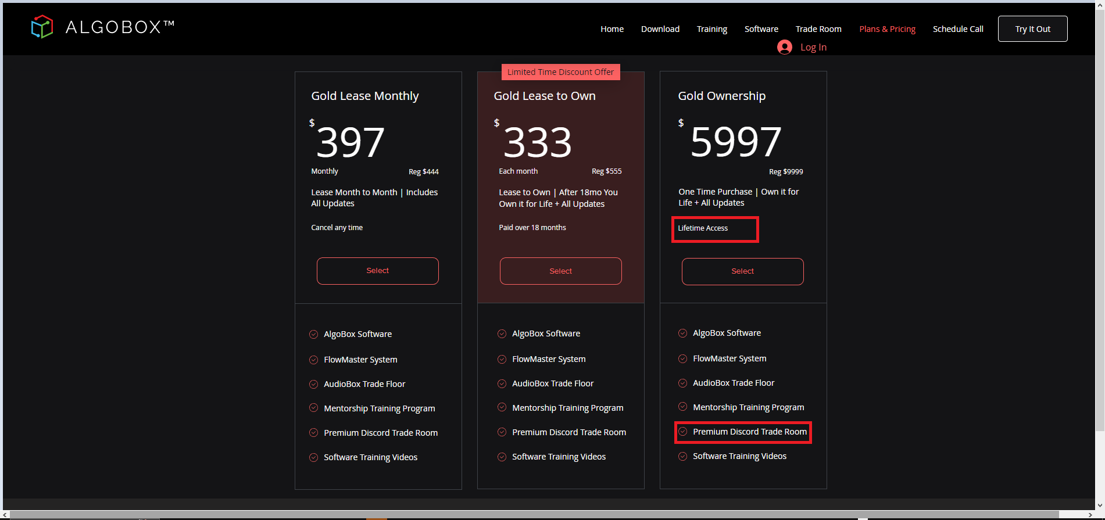Click the One Time Purchase description text
The height and width of the screenshot is (520, 1105).
pyautogui.click(x=739, y=197)
